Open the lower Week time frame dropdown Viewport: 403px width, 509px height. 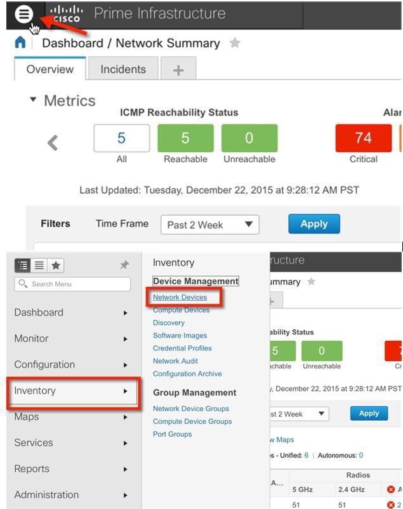click(299, 414)
